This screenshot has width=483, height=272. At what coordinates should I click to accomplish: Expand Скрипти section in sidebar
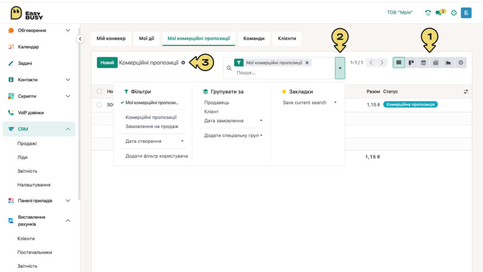point(68,96)
